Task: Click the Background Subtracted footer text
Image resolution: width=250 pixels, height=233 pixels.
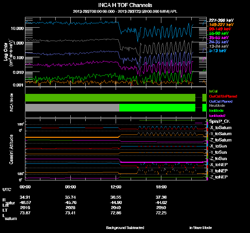Action: click(x=125, y=228)
